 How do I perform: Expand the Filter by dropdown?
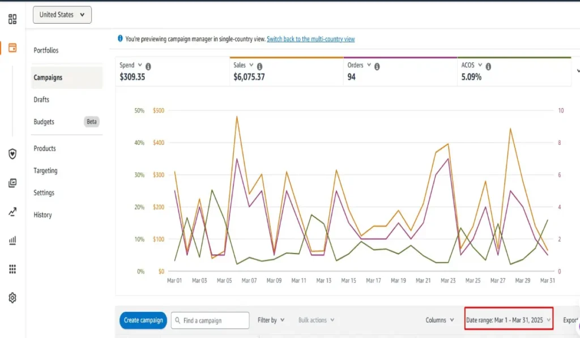click(x=271, y=320)
